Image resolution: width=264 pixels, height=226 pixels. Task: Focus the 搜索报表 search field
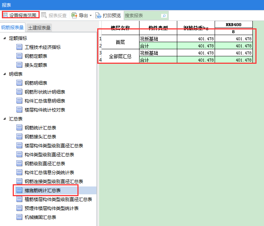[x=146, y=16]
